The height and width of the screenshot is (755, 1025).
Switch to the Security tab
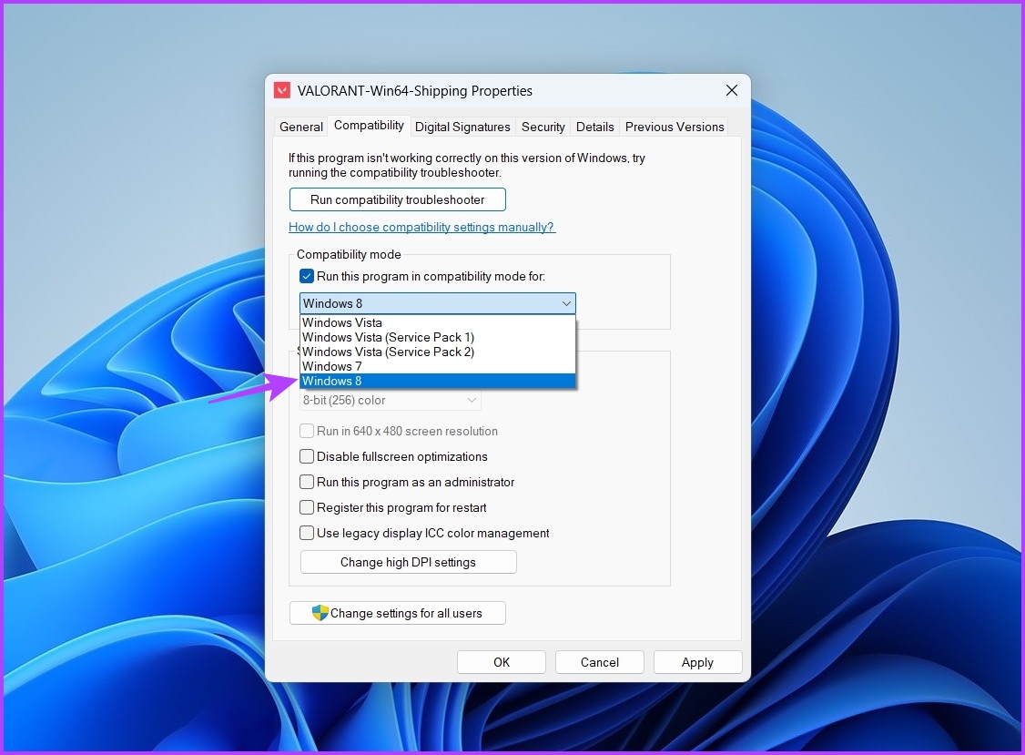(x=543, y=127)
